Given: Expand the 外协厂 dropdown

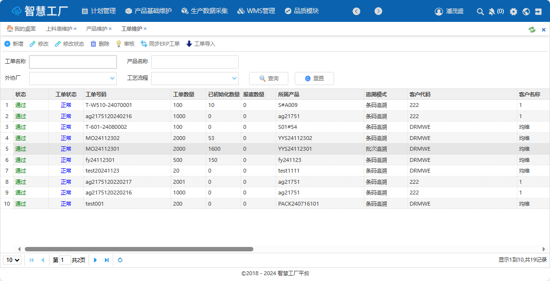Looking at the screenshot, I should point(112,78).
